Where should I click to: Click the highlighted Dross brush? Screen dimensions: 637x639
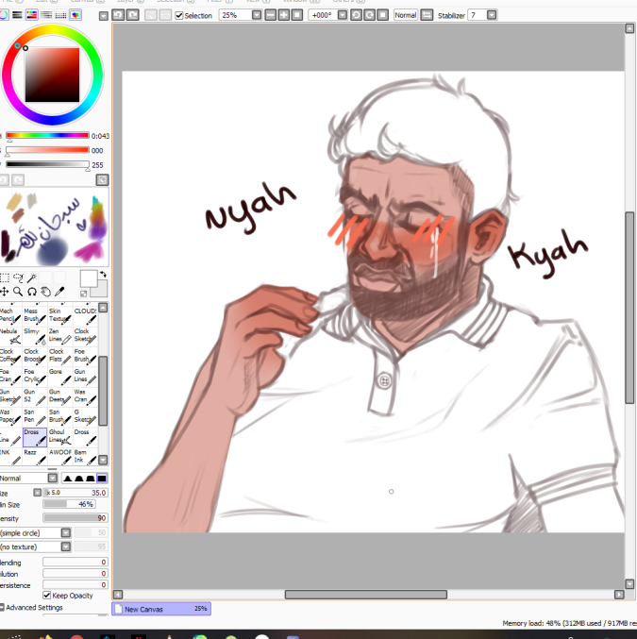[x=35, y=437]
